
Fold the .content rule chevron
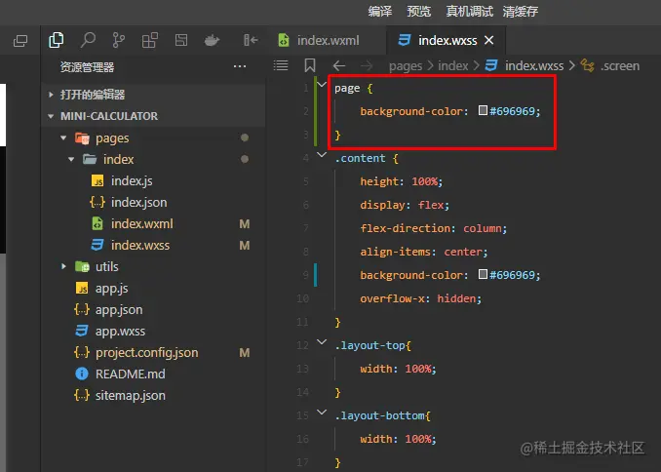pyautogui.click(x=322, y=155)
